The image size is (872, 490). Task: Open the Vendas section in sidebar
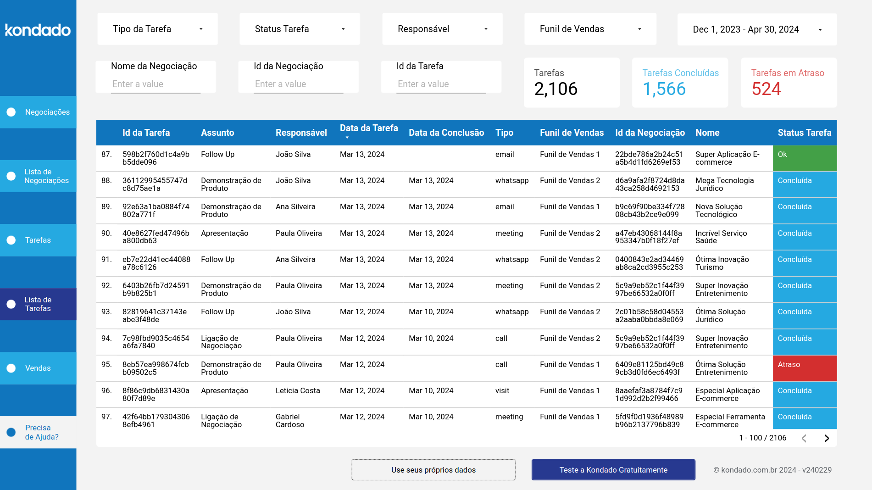click(38, 368)
